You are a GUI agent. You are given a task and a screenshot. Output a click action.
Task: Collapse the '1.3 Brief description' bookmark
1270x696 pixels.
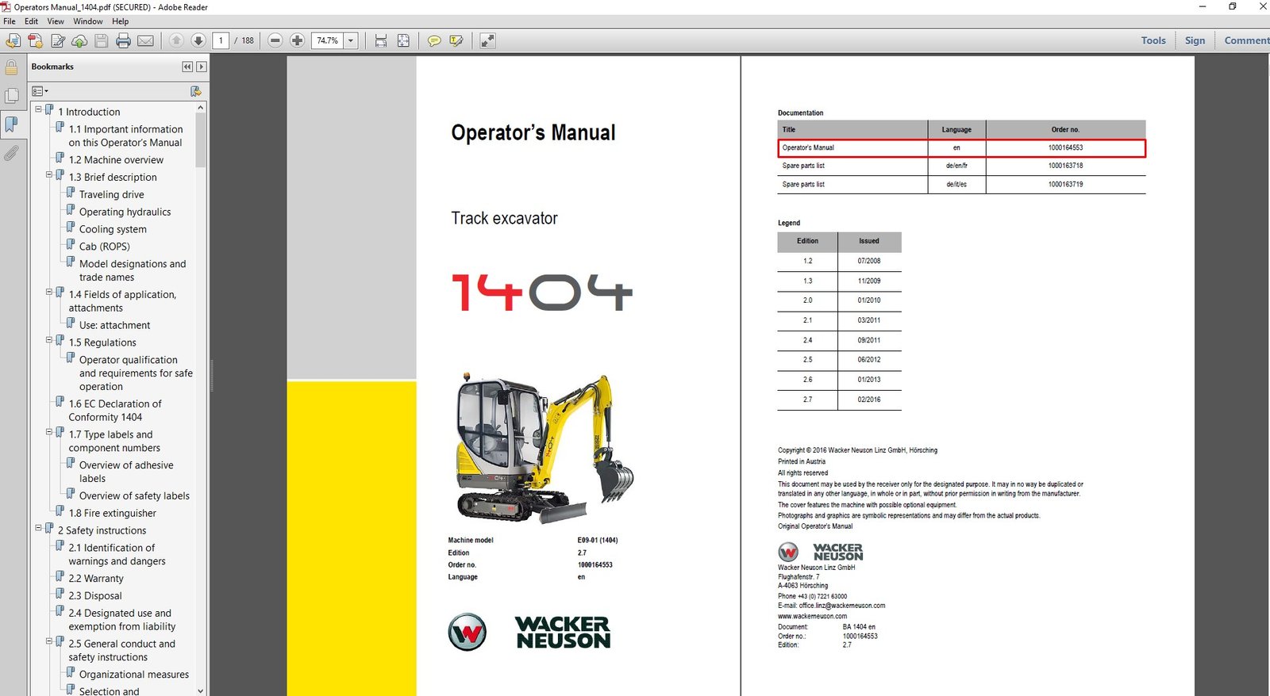[49, 174]
